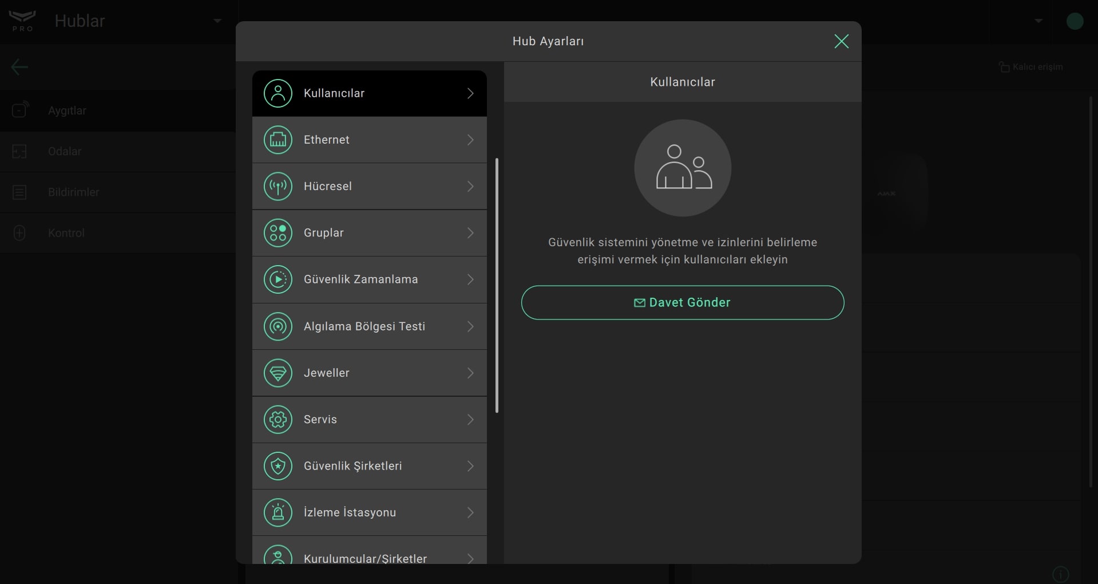Select the Kontrol section

(x=65, y=233)
